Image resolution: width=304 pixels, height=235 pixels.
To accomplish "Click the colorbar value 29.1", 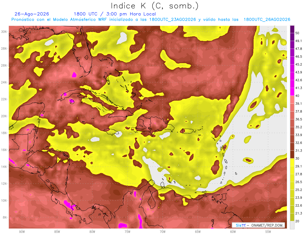I will (x=299, y=166).
